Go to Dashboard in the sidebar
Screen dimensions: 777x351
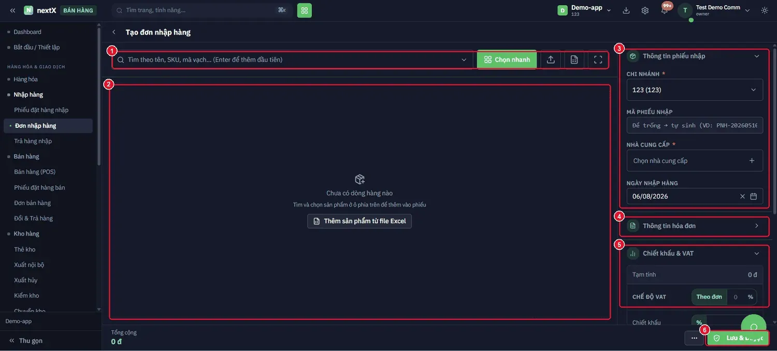(x=27, y=32)
